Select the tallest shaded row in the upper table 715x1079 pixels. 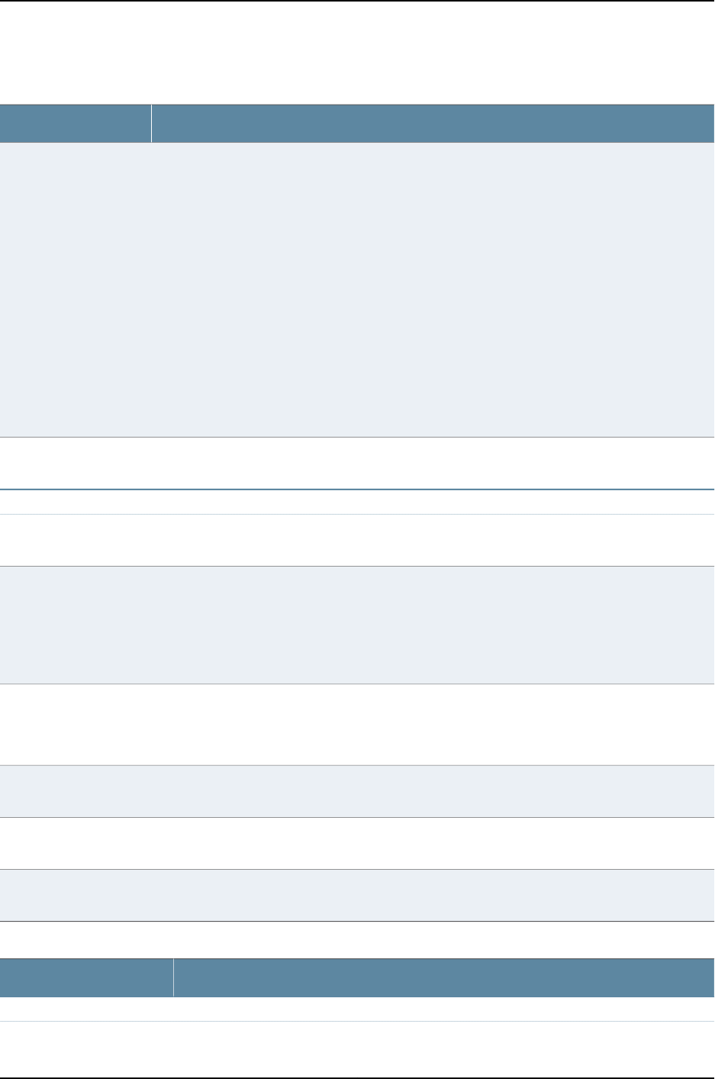tap(357, 289)
